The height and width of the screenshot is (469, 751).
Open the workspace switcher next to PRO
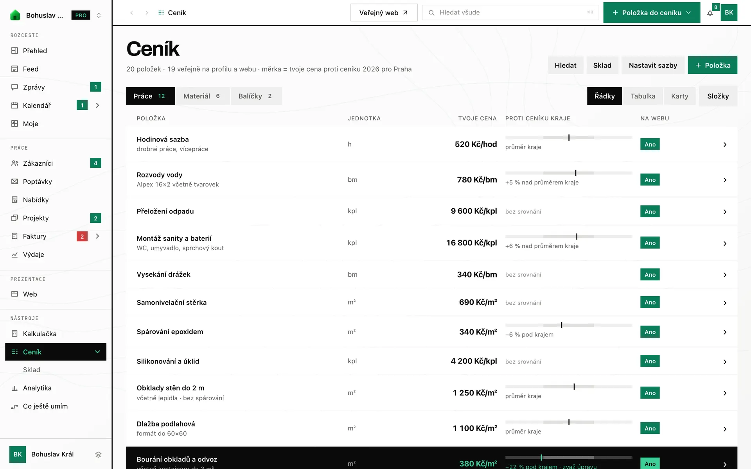[99, 15]
